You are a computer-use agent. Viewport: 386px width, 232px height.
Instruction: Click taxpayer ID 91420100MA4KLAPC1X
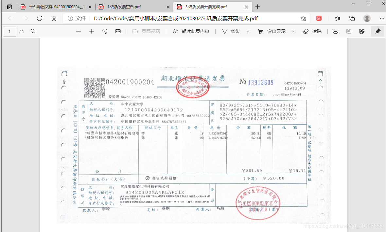(x=155, y=193)
